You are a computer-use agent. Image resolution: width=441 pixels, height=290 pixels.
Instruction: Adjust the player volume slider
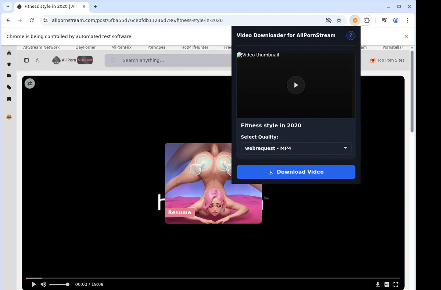(59, 285)
